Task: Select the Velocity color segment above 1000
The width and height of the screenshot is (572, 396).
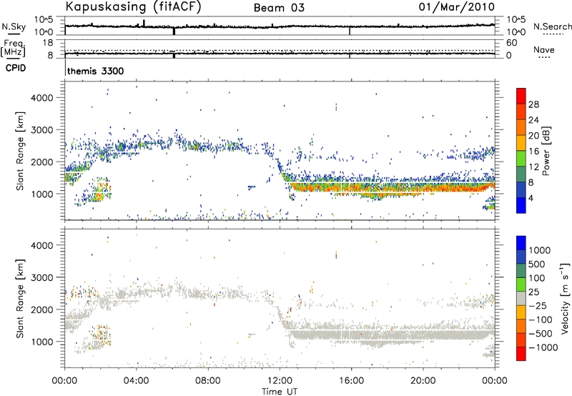Action: click(x=521, y=243)
